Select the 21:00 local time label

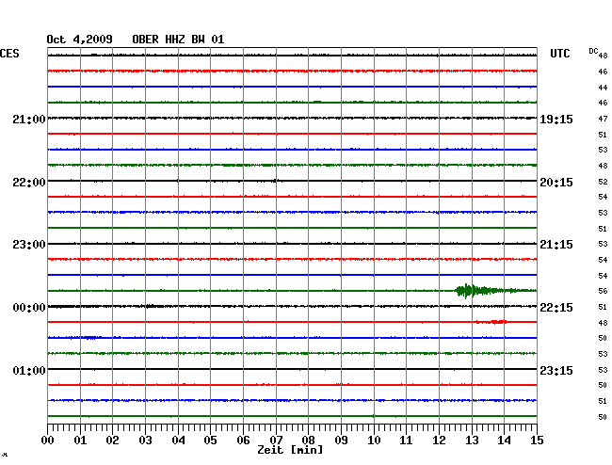click(x=29, y=119)
